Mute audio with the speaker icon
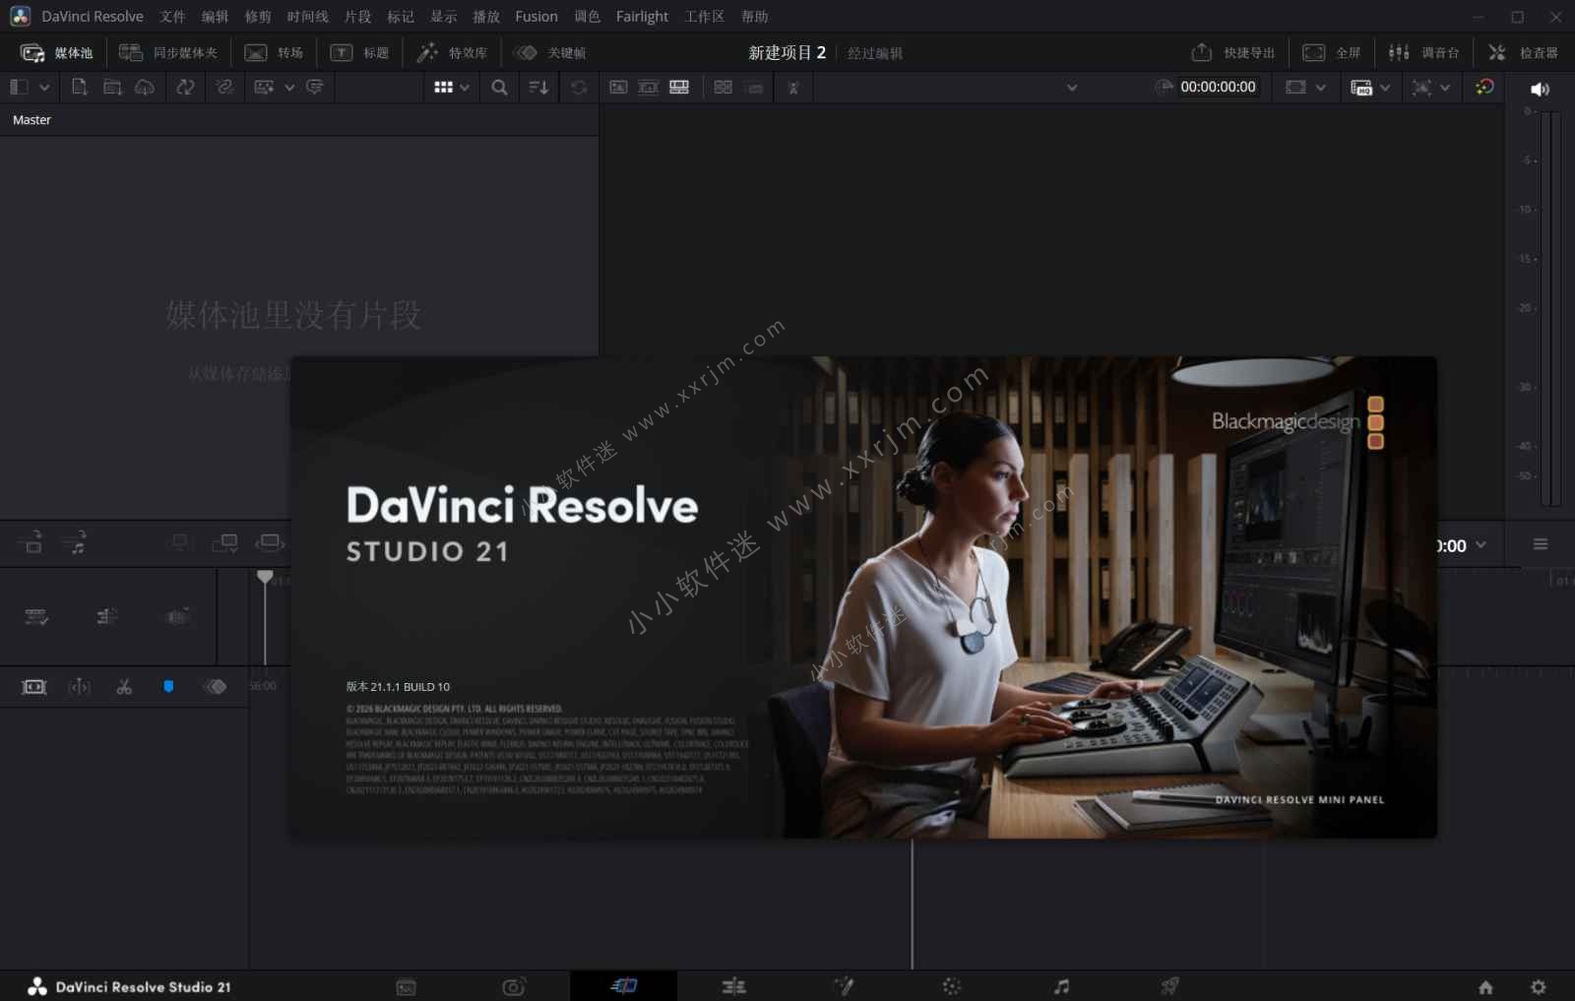 pos(1541,89)
